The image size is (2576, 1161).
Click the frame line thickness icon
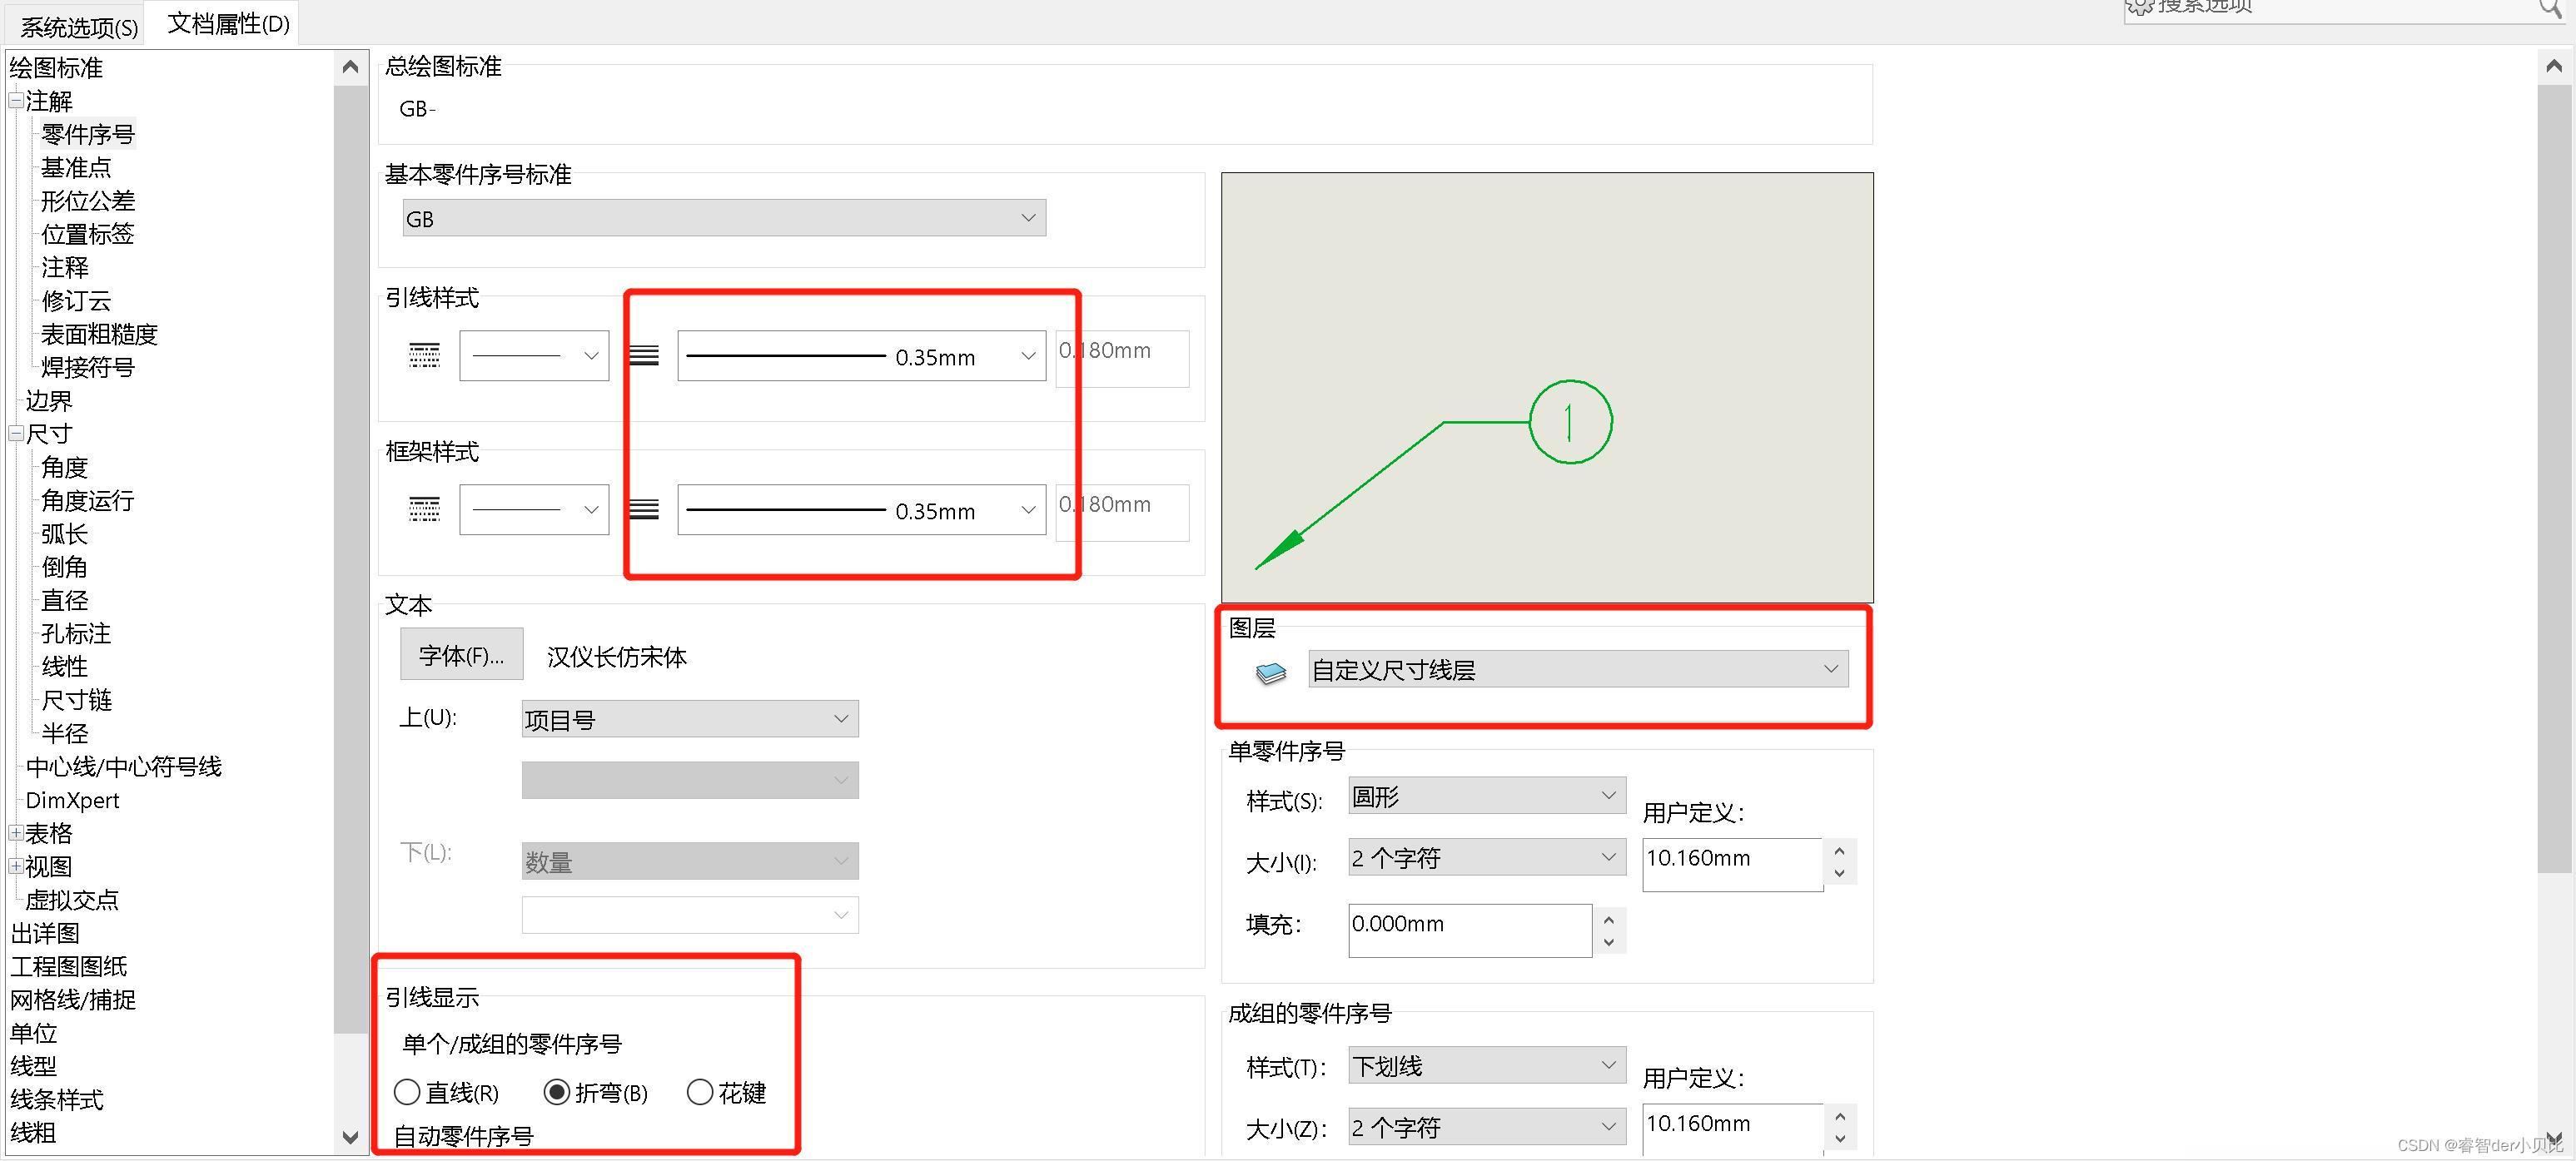[643, 509]
